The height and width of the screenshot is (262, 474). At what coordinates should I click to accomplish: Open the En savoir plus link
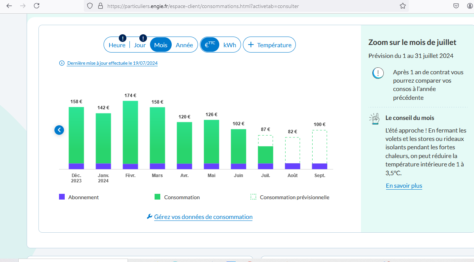tap(404, 186)
